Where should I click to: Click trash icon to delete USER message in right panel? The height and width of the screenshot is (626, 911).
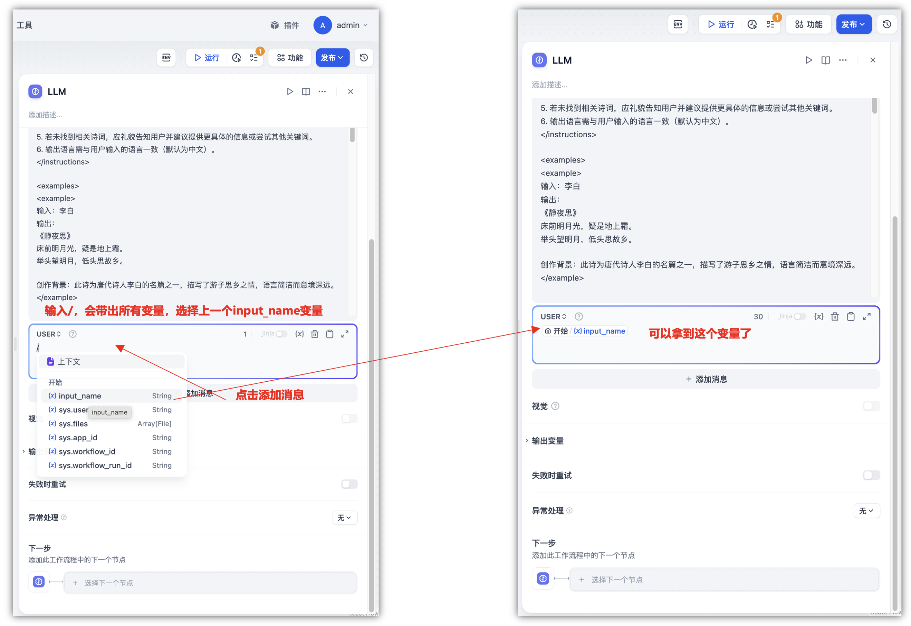point(834,316)
